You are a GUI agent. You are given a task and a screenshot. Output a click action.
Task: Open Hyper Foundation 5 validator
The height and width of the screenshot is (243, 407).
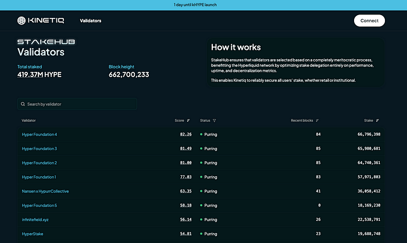click(x=40, y=205)
